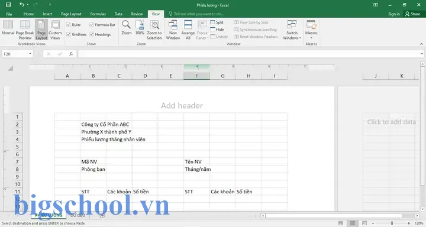This screenshot has width=426, height=227.
Task: Select column B header
Action: pos(93,76)
